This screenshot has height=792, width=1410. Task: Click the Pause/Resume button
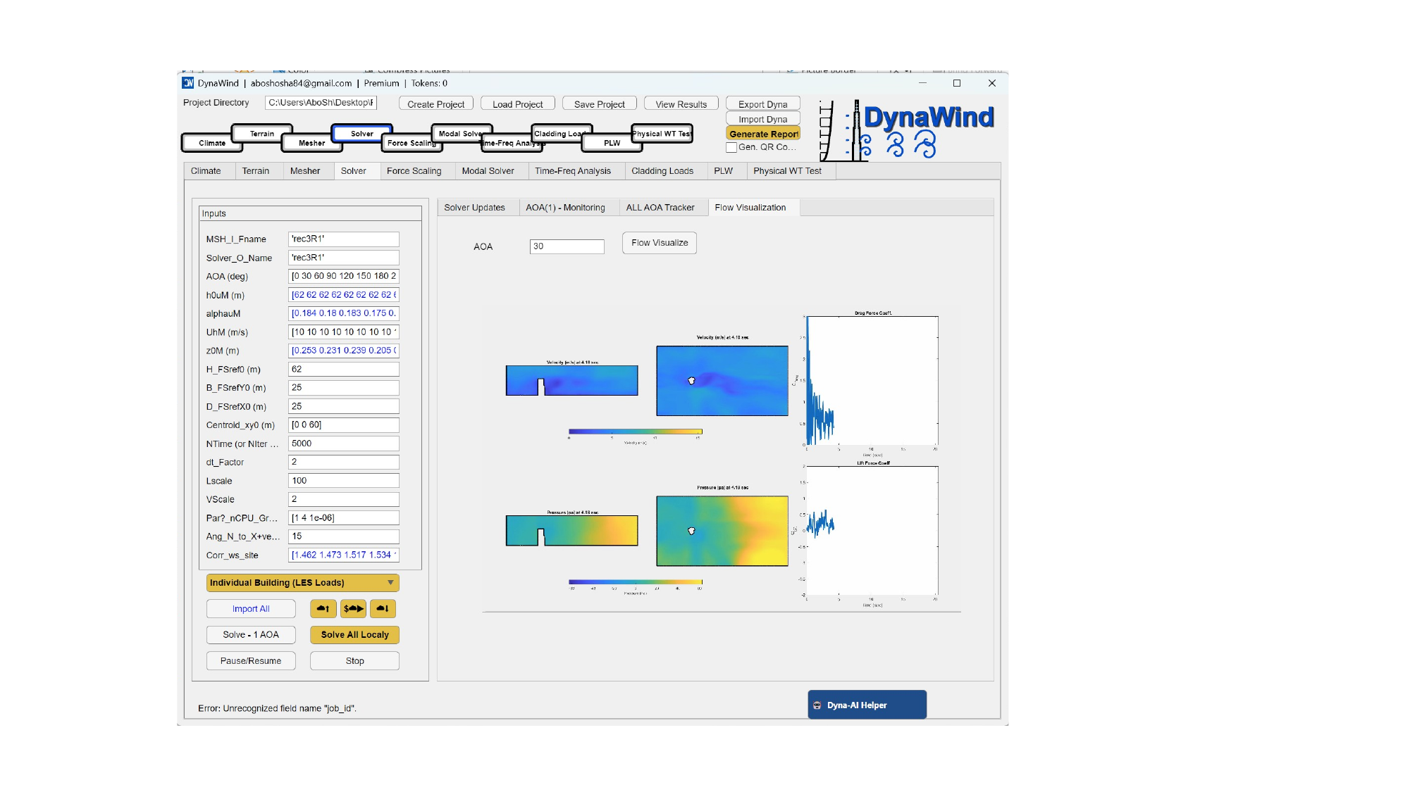[x=250, y=660]
